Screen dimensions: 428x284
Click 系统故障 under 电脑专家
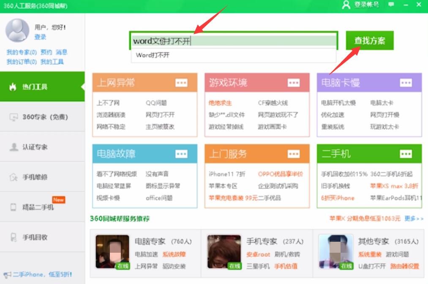(174, 254)
